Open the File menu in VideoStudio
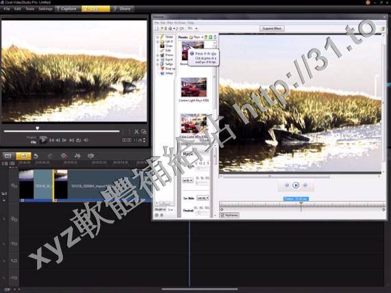Viewport: 391px width, 293px height. (x=7, y=9)
